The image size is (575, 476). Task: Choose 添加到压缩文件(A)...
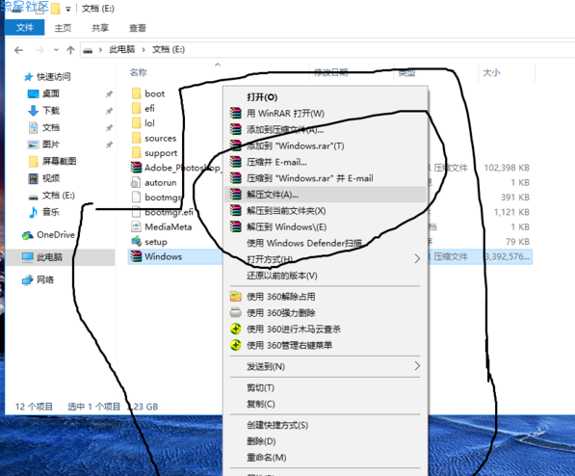[x=325, y=129]
